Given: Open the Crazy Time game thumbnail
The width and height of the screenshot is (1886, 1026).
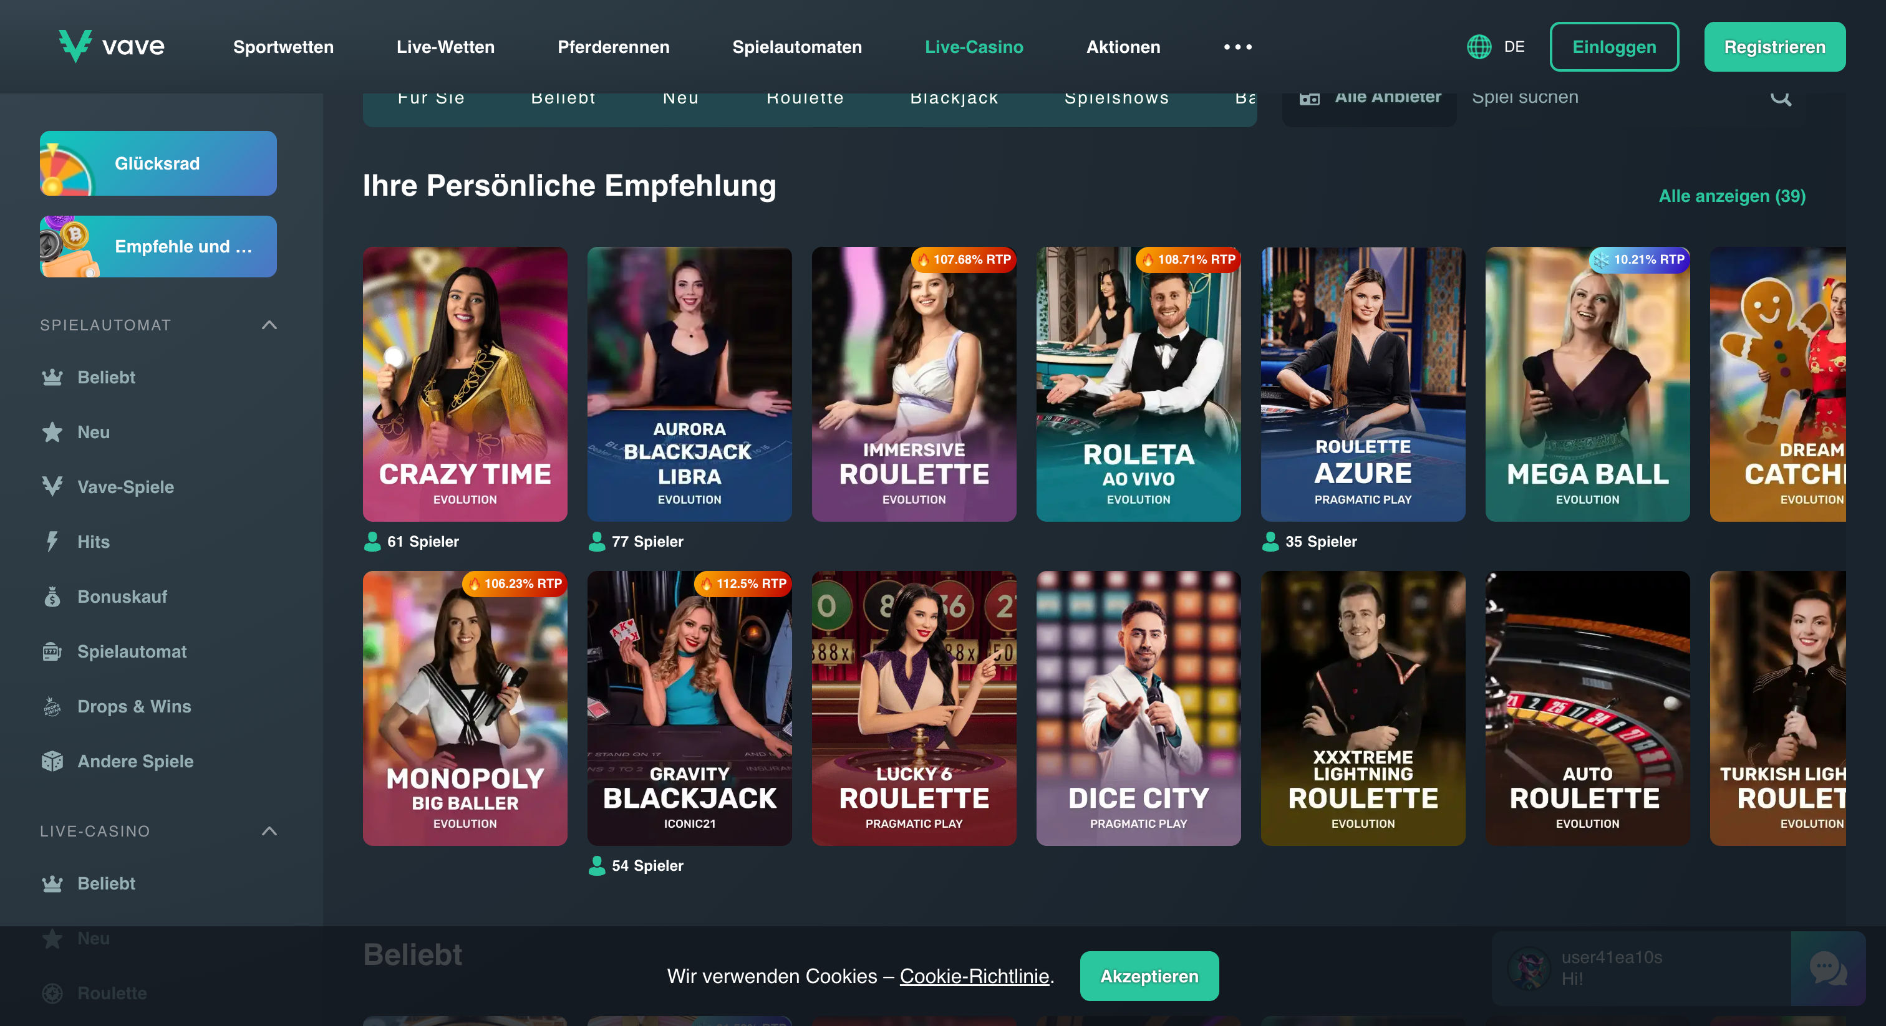Looking at the screenshot, I should pyautogui.click(x=465, y=384).
